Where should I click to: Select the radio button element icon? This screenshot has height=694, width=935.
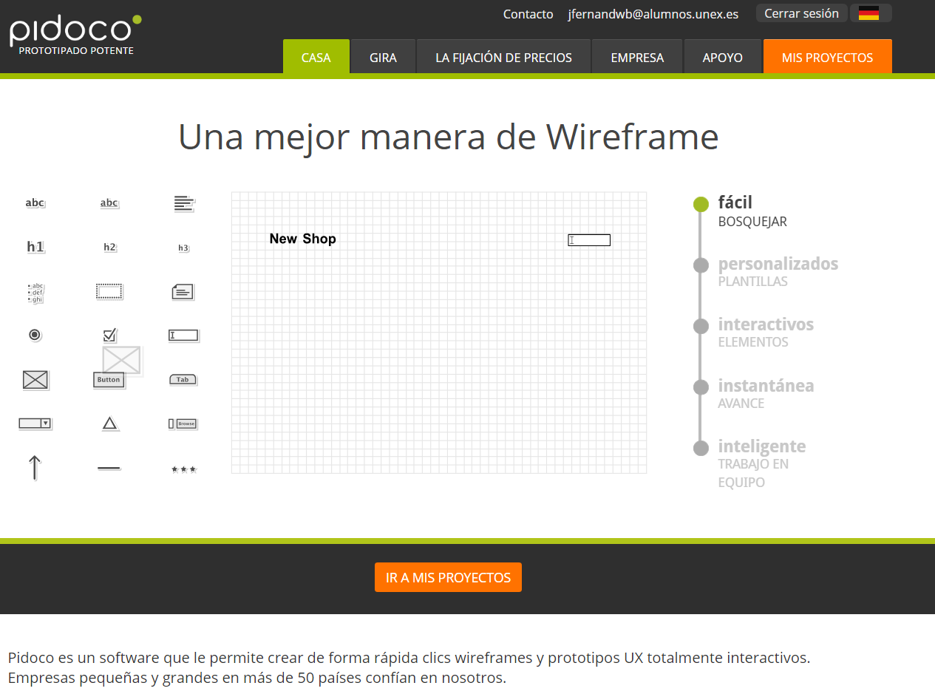point(35,335)
